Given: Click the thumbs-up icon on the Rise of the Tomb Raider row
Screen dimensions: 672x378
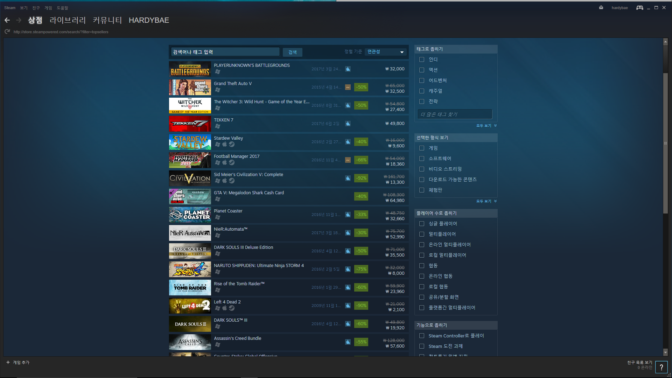Looking at the screenshot, I should coord(348,287).
